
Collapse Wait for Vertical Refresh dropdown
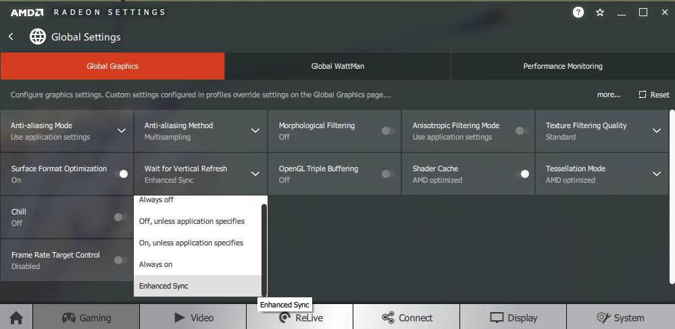[x=255, y=174]
